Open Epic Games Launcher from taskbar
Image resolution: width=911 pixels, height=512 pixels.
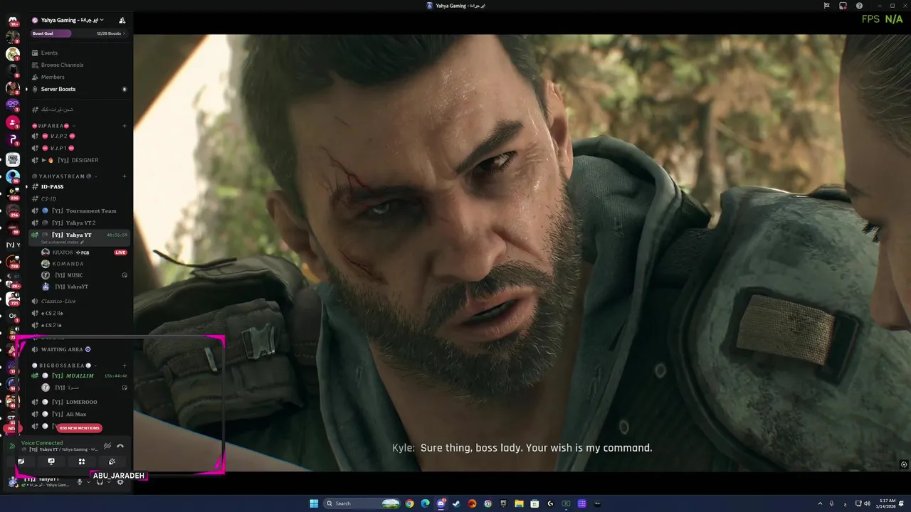tap(503, 503)
